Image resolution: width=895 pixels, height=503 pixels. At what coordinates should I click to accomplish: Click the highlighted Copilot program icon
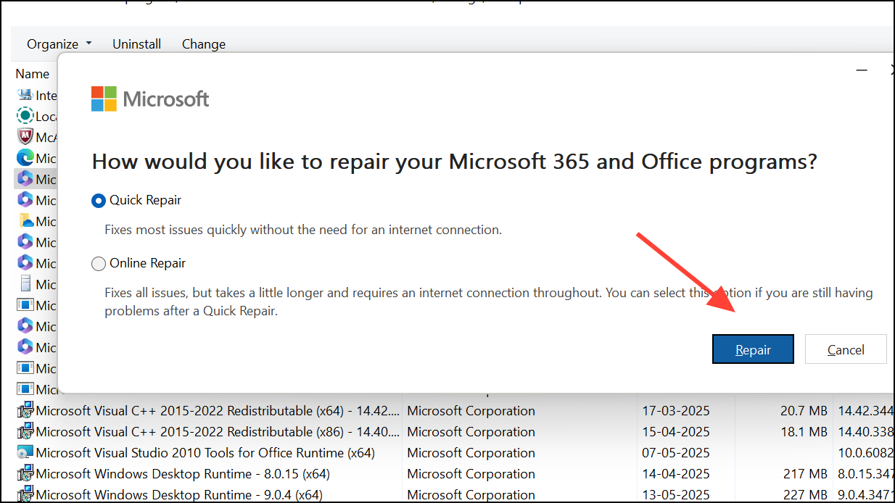click(x=24, y=178)
